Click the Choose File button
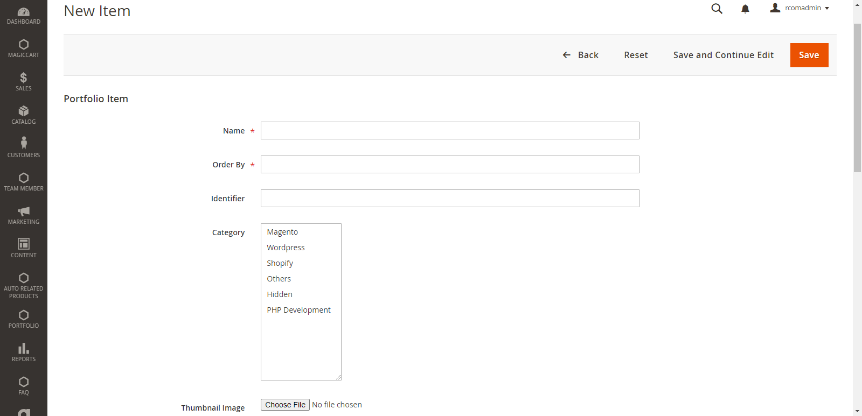This screenshot has height=416, width=862. [285, 405]
